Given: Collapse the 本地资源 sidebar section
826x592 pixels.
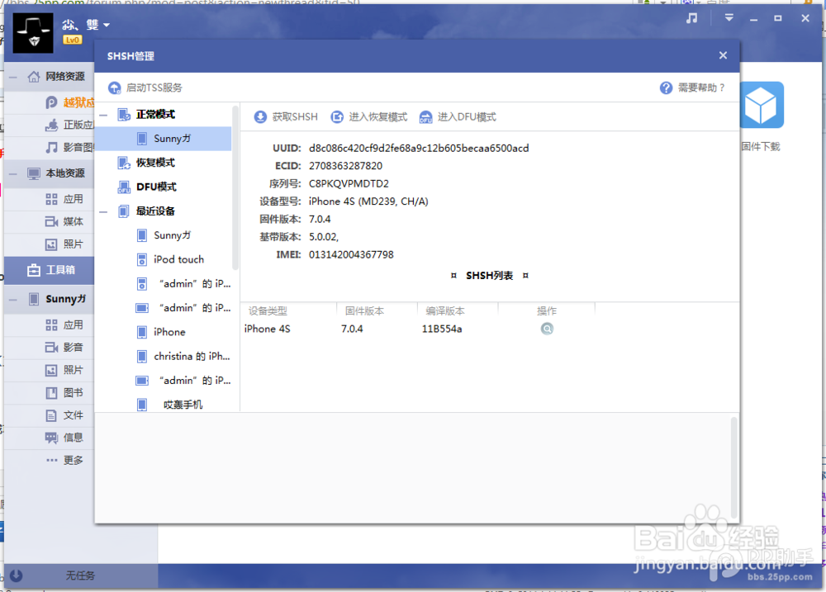Looking at the screenshot, I should (x=12, y=174).
